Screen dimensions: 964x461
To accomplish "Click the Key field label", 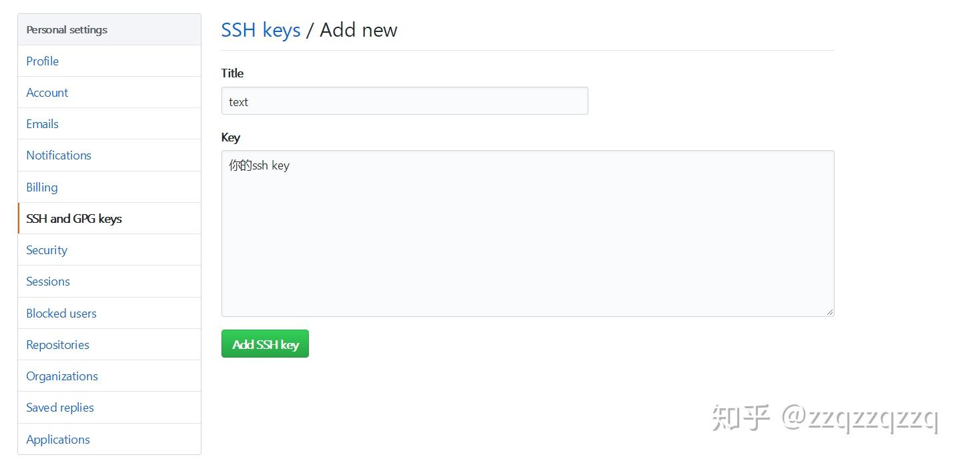I will click(231, 137).
